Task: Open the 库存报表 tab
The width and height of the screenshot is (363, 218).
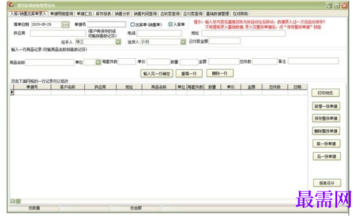Action: click(x=103, y=14)
